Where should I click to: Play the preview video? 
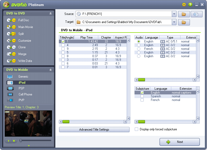[x=8, y=141]
